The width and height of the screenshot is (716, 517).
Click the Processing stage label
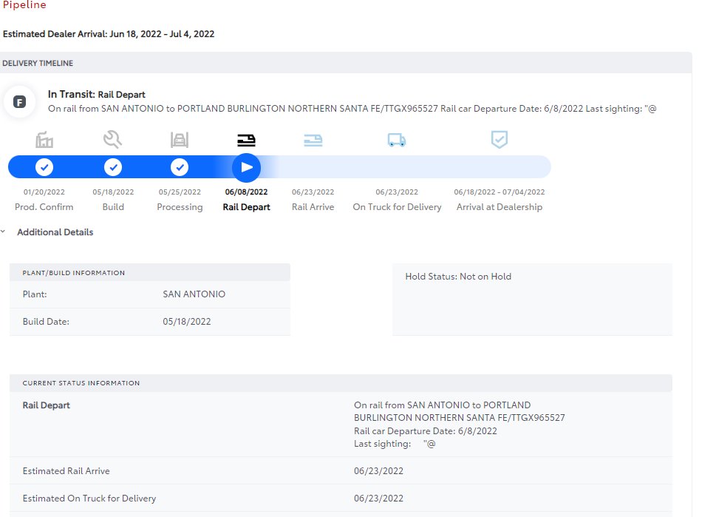[180, 207]
